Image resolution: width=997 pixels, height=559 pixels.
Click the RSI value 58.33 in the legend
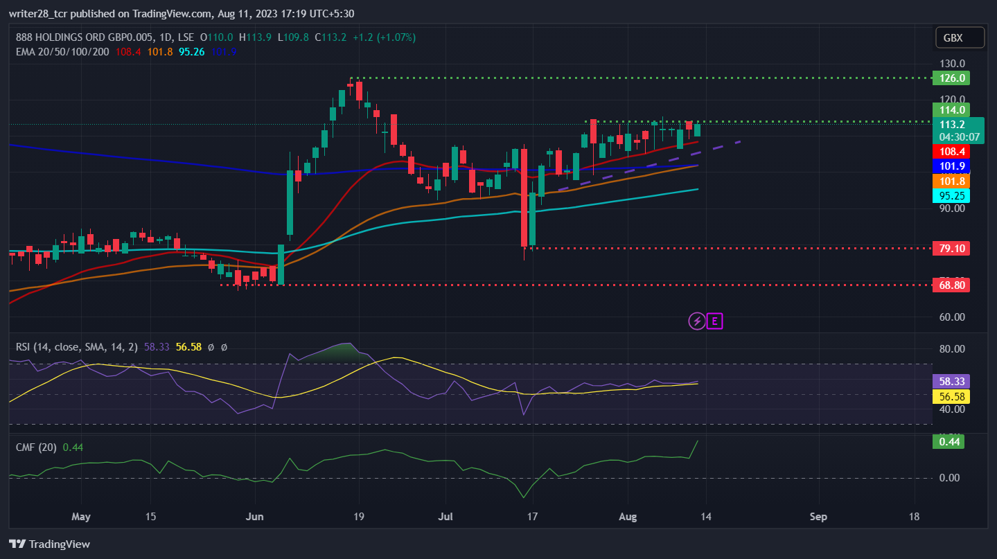157,346
